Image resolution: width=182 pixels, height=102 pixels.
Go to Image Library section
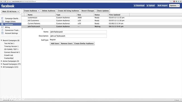(10, 22)
